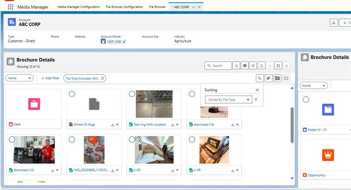Click the account hierarchy icon button
This screenshot has width=351, height=190.
click(334, 23)
